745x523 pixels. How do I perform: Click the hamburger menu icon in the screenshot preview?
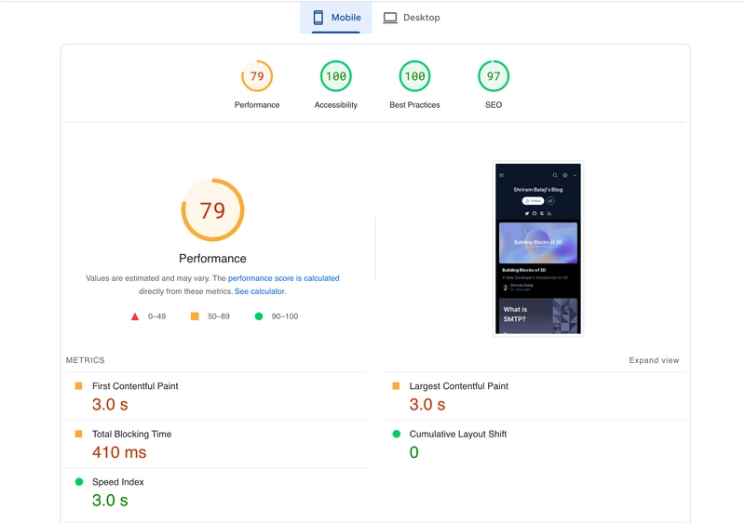[x=501, y=175]
